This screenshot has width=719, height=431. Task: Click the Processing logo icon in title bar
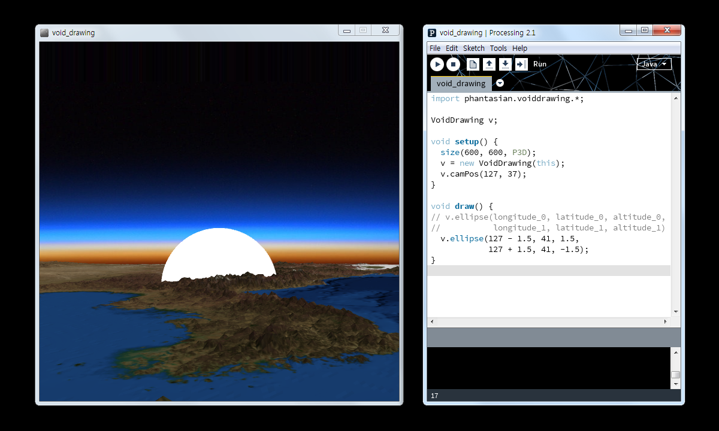coord(432,33)
